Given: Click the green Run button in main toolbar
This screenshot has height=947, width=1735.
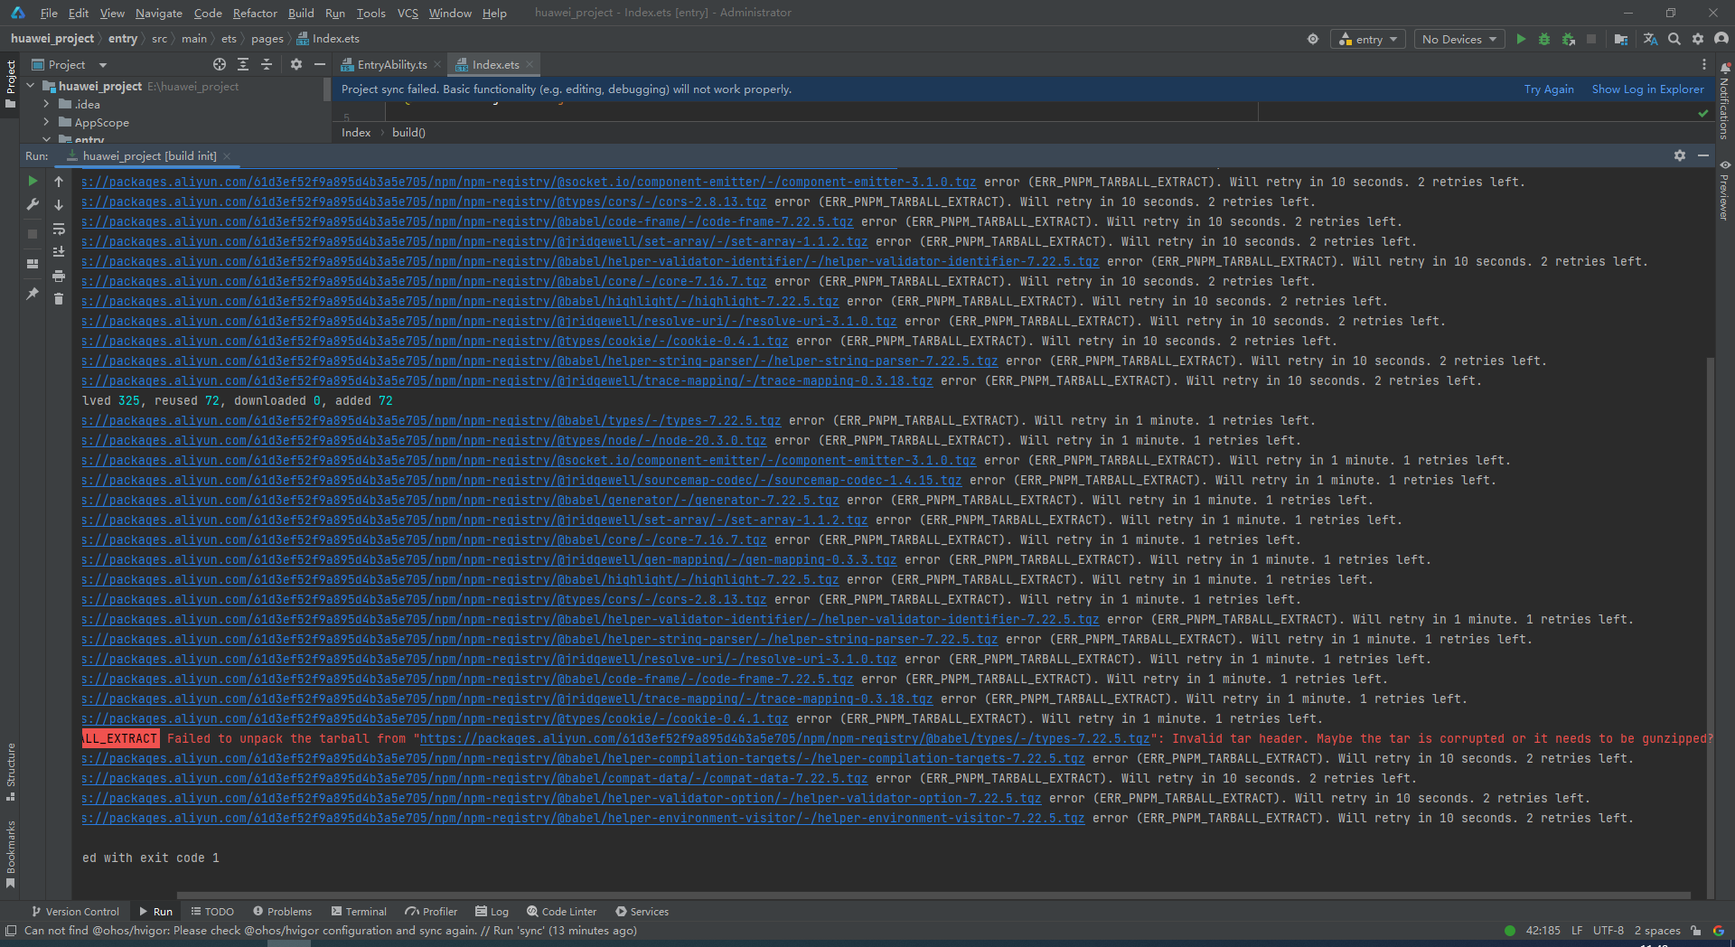Looking at the screenshot, I should 1521,39.
